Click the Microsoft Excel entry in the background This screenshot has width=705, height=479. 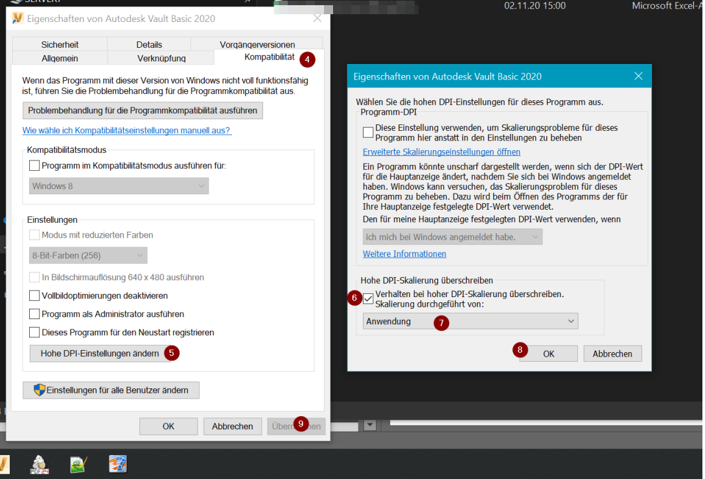tap(667, 5)
